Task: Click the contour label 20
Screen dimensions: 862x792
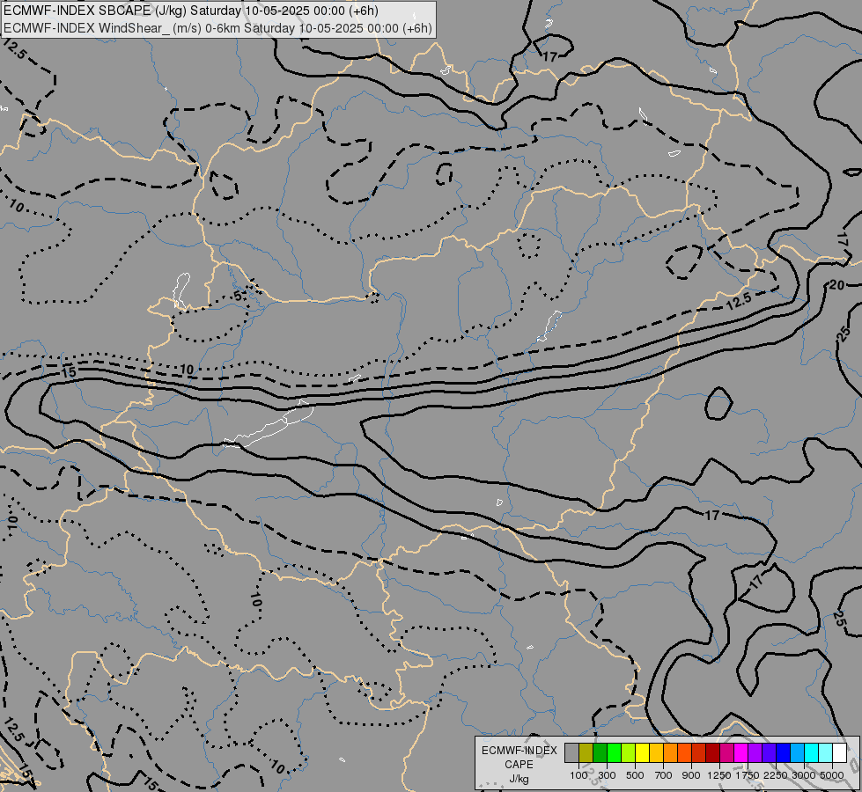Action: pyautogui.click(x=836, y=285)
